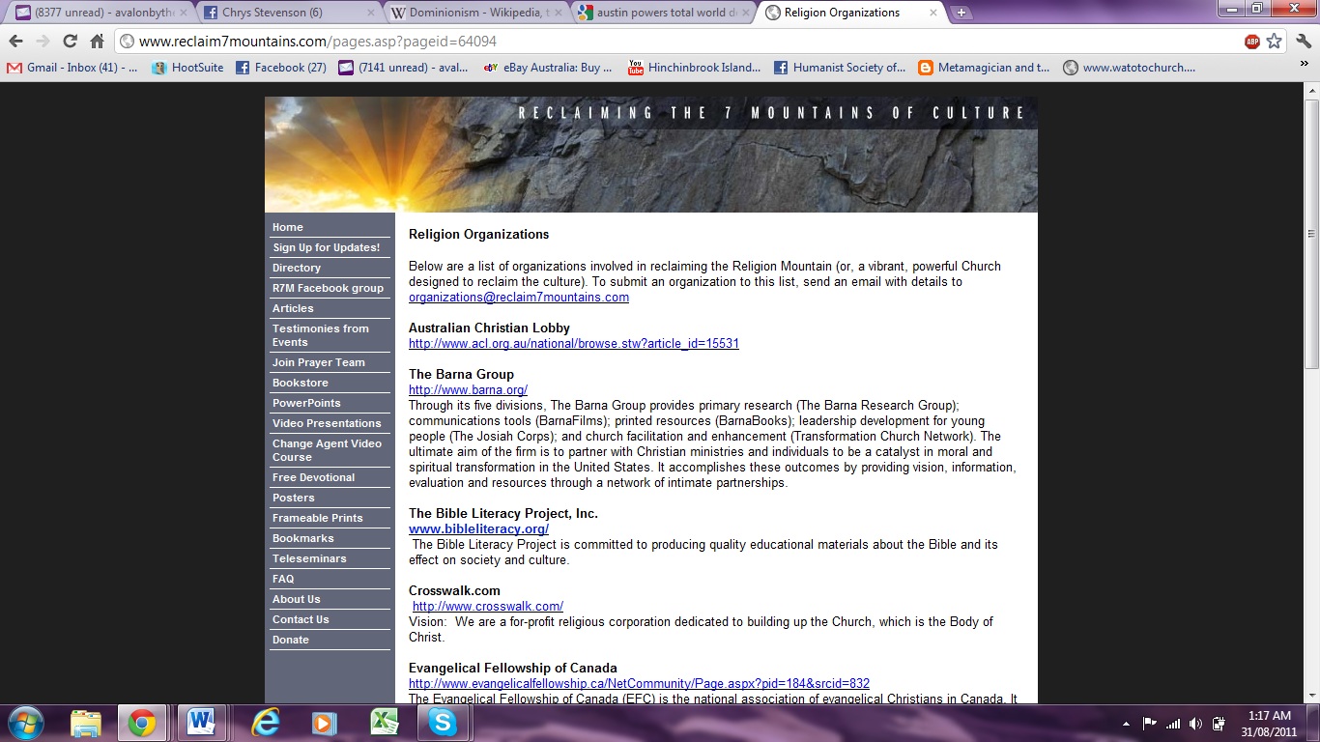Viewport: 1320px width, 742px height.
Task: Open Microsoft Word from the taskbar
Action: [201, 723]
